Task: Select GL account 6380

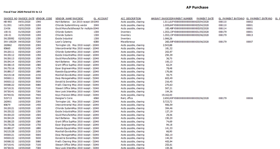Action: [96, 42]
